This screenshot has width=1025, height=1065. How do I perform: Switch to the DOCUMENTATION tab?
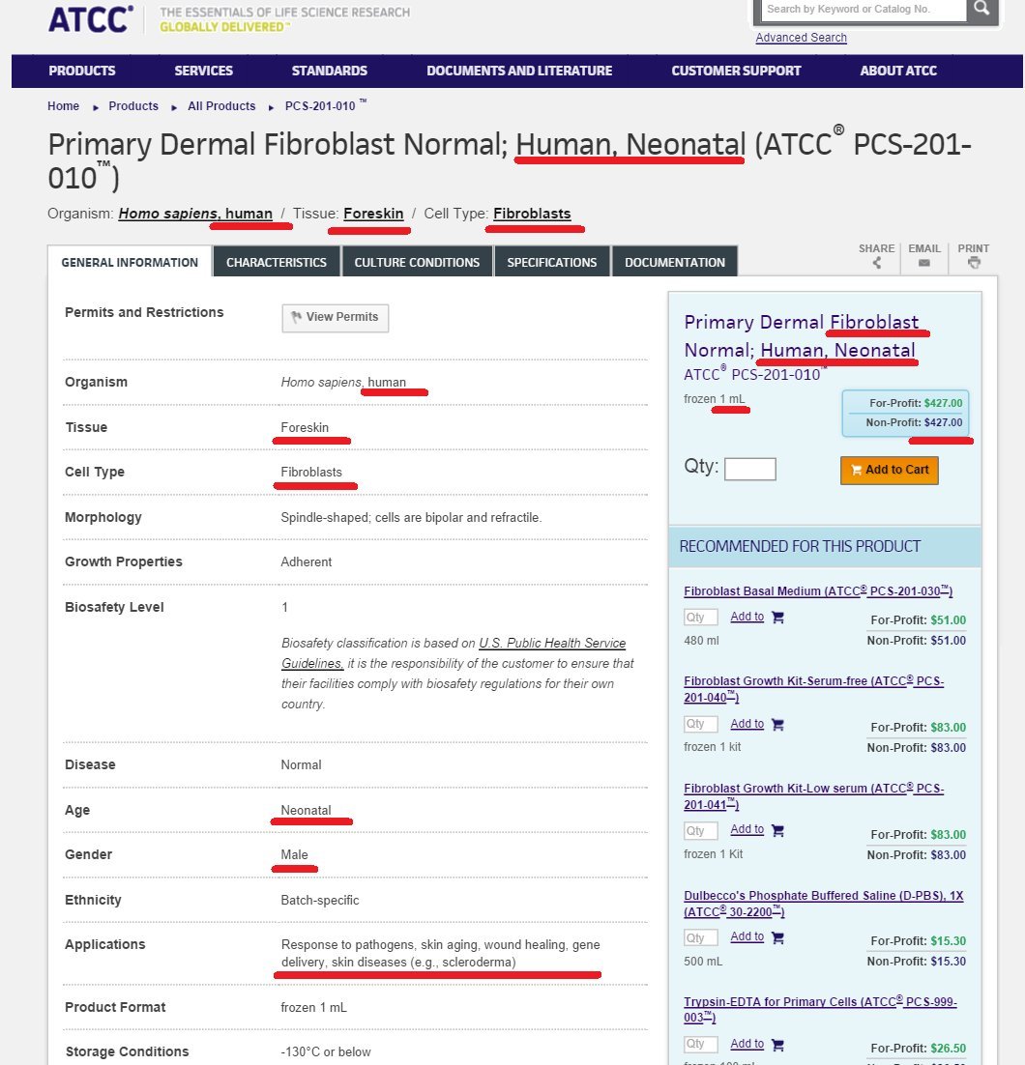pyautogui.click(x=675, y=262)
